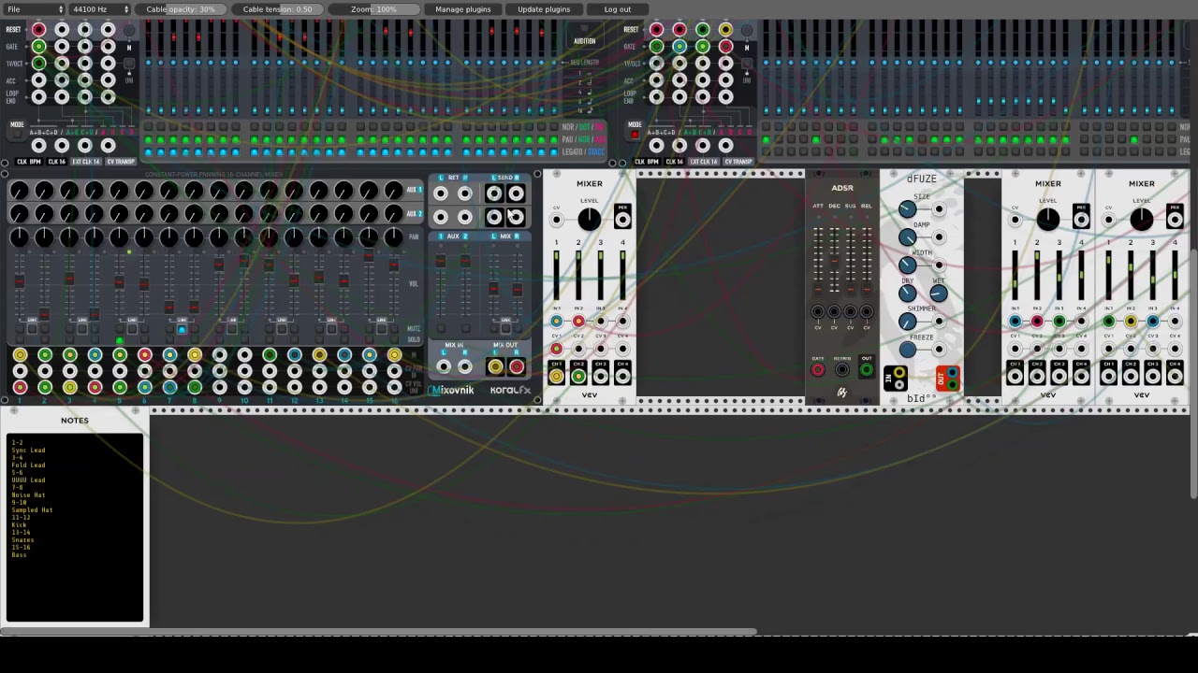This screenshot has width=1198, height=673.
Task: Click the AUX 1 RET L jack on Mixovnik
Action: tap(441, 193)
